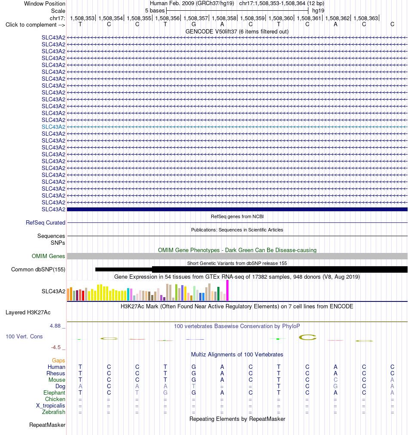Open the RepeatMasker track label

[x=47, y=425]
